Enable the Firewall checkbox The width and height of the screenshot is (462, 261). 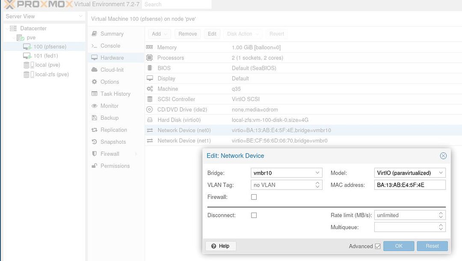pos(254,197)
